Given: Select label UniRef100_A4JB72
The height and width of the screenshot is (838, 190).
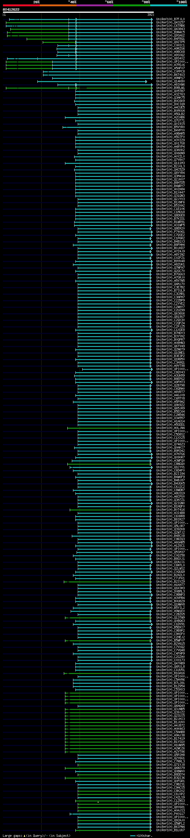Looking at the screenshot, I should tap(170, 726).
